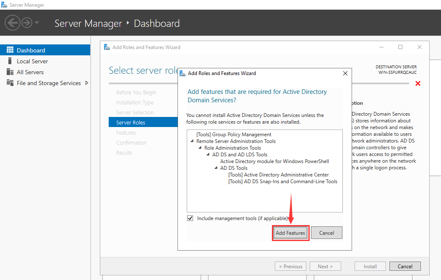Close the Add features dialog

click(x=345, y=73)
